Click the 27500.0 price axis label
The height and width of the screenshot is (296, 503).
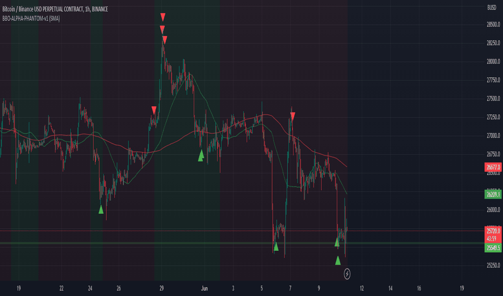(x=493, y=99)
